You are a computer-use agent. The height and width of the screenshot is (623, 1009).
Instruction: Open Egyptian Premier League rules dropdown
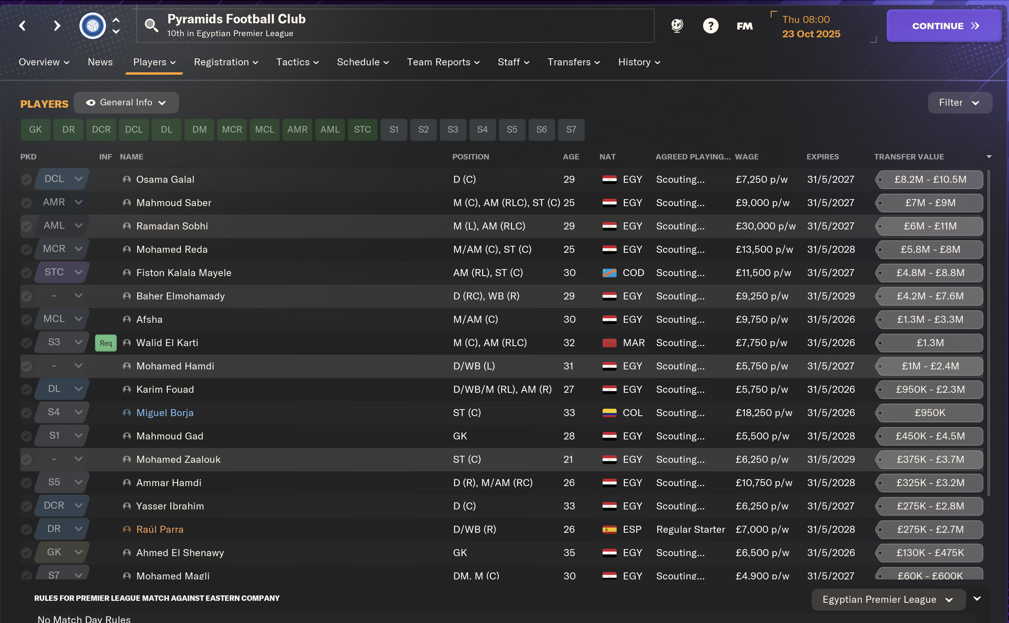click(x=888, y=600)
